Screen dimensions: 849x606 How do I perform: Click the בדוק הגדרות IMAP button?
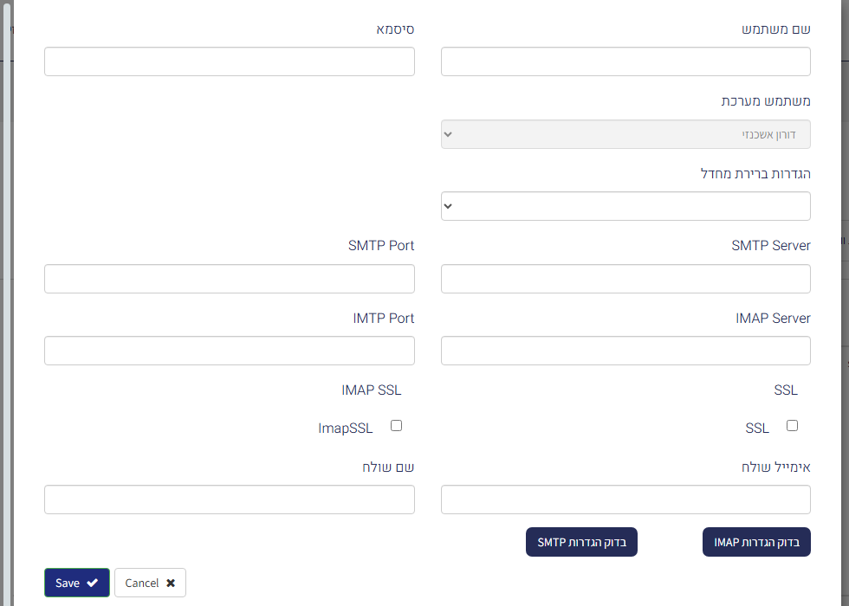click(756, 542)
